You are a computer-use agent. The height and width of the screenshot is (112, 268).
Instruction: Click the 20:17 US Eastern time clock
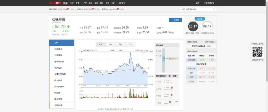pos(193,26)
